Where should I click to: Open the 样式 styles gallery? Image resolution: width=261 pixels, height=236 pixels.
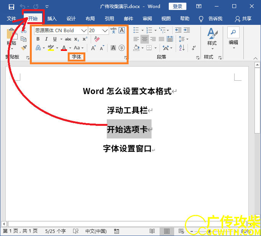pyautogui.click(x=212, y=39)
